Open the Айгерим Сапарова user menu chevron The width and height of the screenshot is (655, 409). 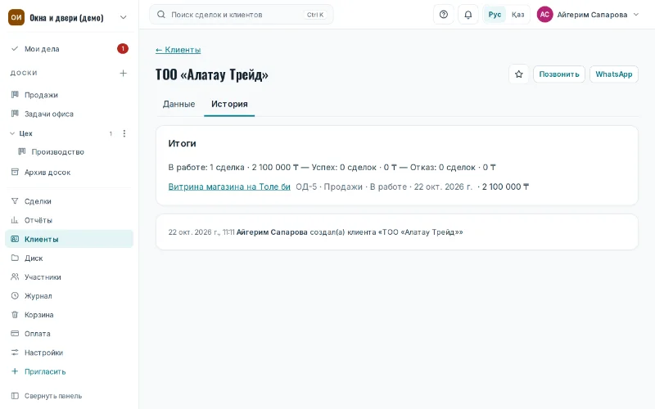[636, 15]
